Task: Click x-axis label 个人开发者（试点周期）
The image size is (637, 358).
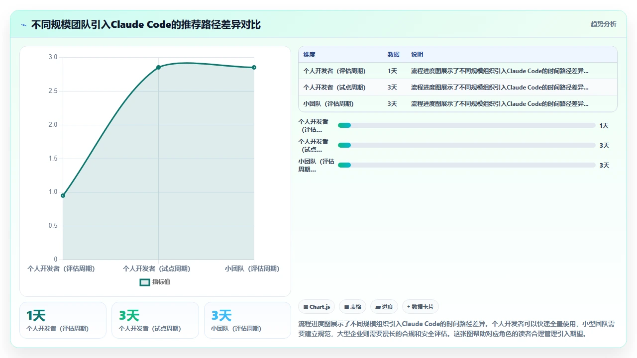Action: [x=157, y=268]
